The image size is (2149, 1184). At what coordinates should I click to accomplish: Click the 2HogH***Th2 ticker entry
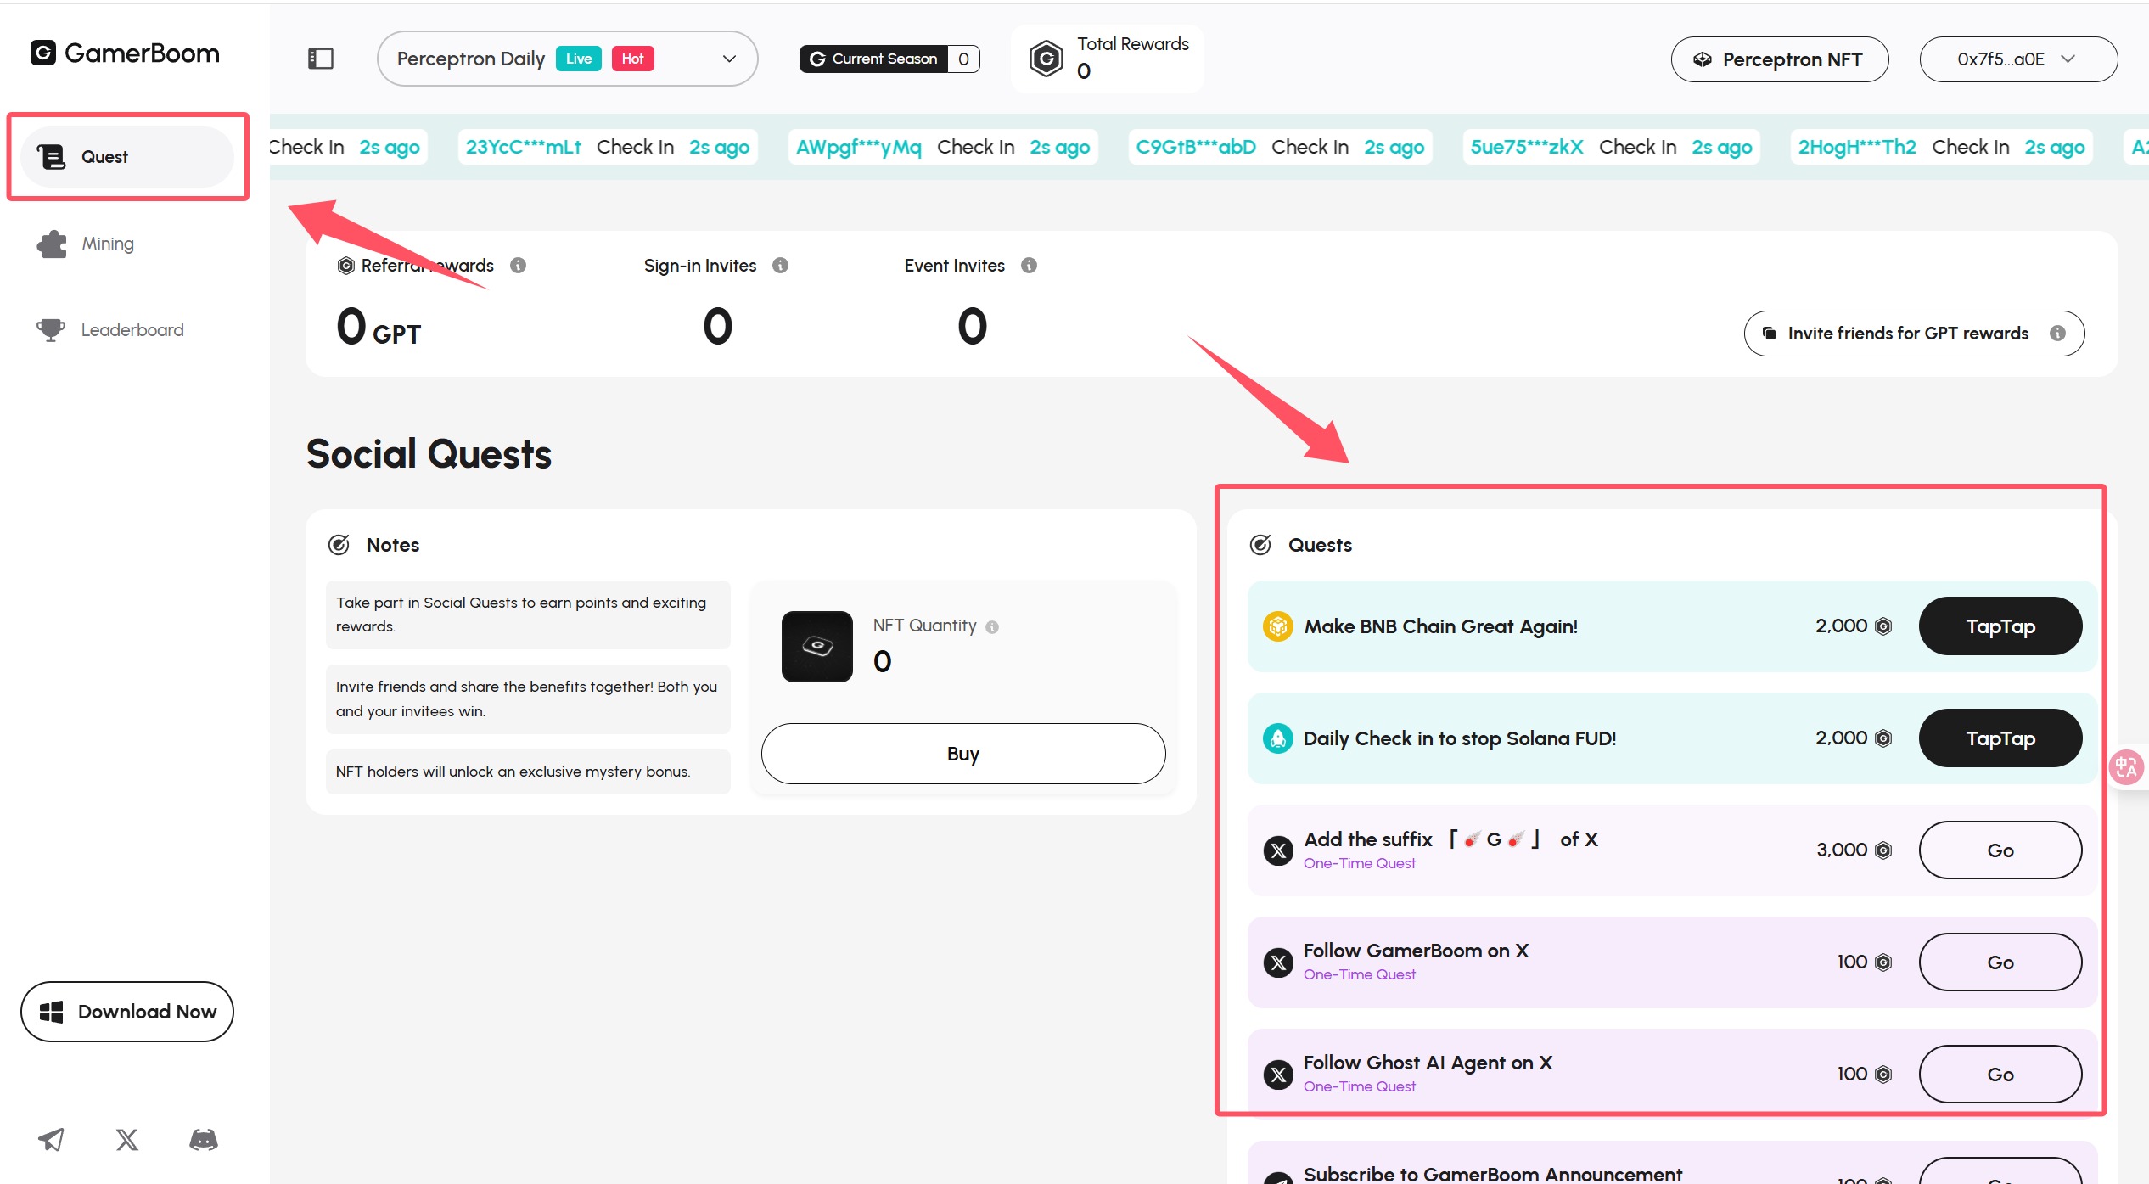(1941, 147)
